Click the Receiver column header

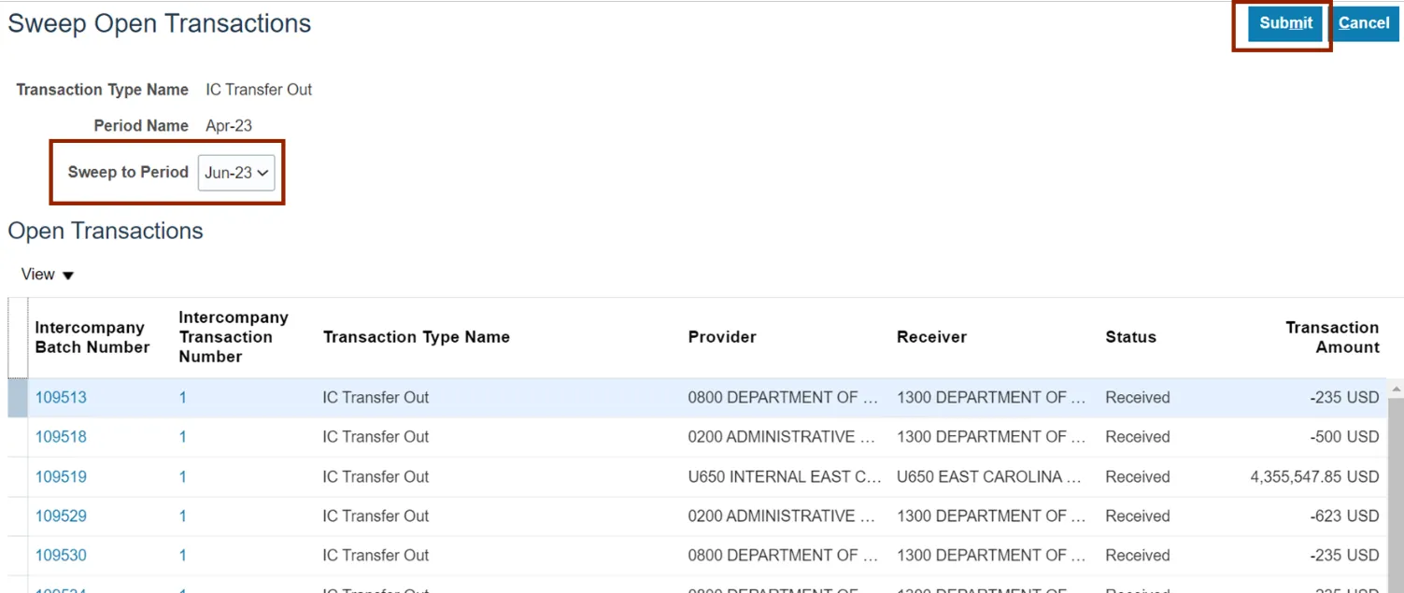coord(931,337)
